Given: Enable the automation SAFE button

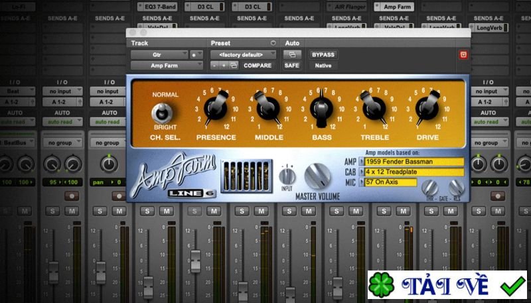Looking at the screenshot, I should click(x=292, y=66).
